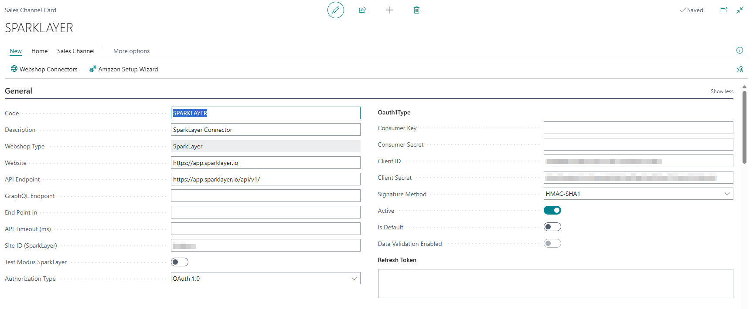The image size is (753, 309).
Task: Click the API Endpoint field
Action: [266, 179]
